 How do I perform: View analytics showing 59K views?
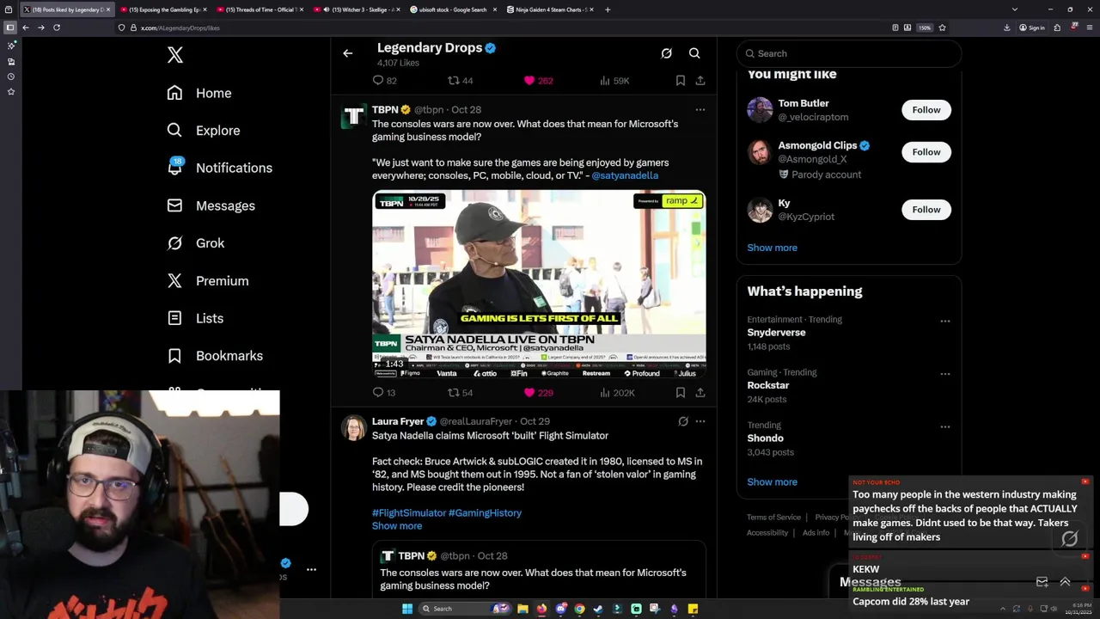[x=615, y=80]
